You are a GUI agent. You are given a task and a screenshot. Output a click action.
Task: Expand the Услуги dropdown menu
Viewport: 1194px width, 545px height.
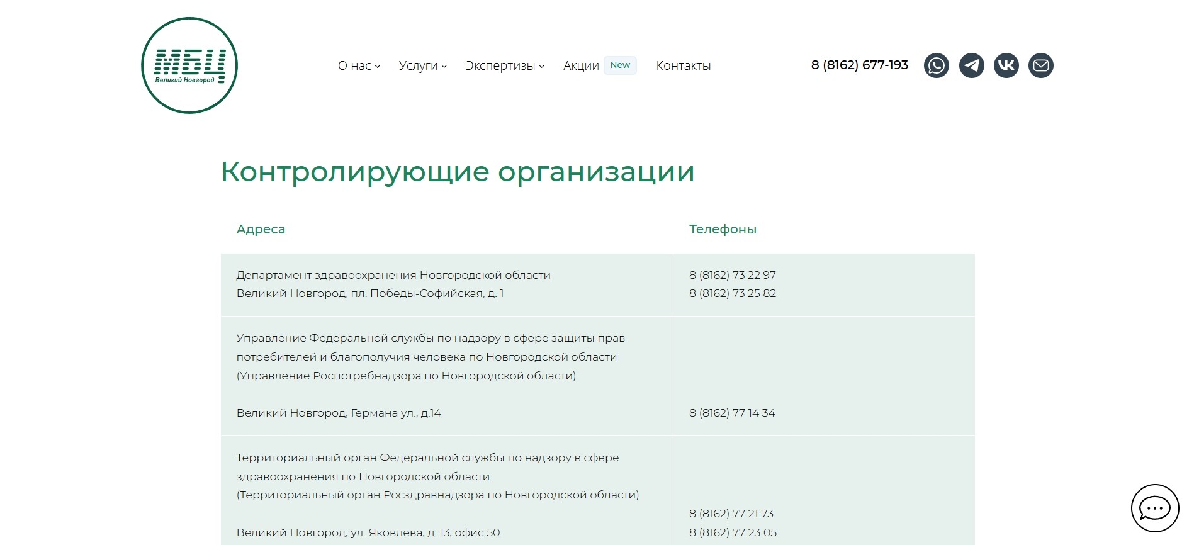[x=422, y=65]
